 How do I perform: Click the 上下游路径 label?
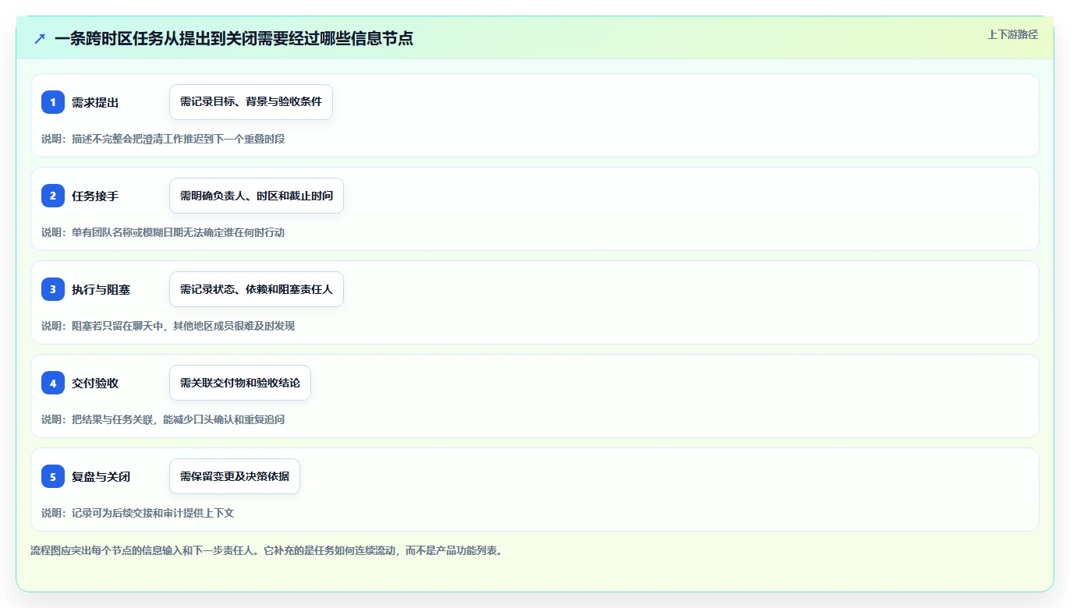point(1012,34)
